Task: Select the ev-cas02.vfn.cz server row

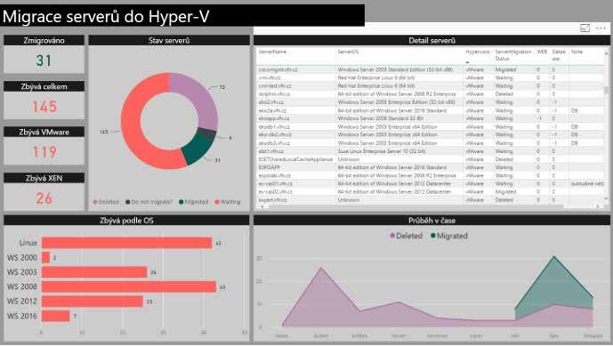Action: (x=430, y=192)
